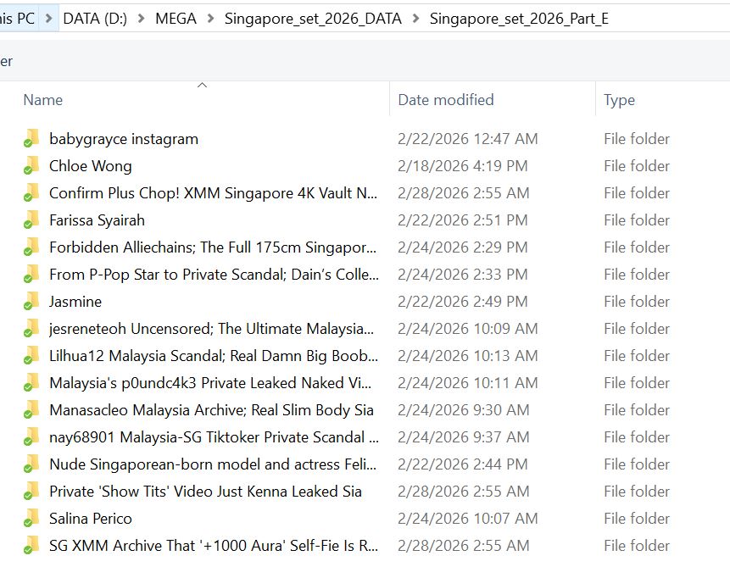Expand chevron after This PC in path

49,19
